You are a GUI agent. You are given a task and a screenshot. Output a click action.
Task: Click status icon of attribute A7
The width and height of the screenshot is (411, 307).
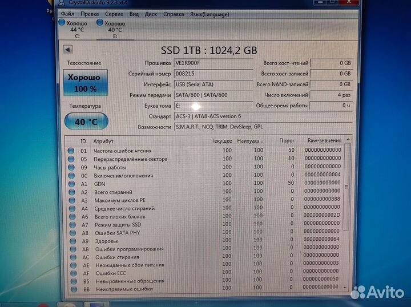72,225
